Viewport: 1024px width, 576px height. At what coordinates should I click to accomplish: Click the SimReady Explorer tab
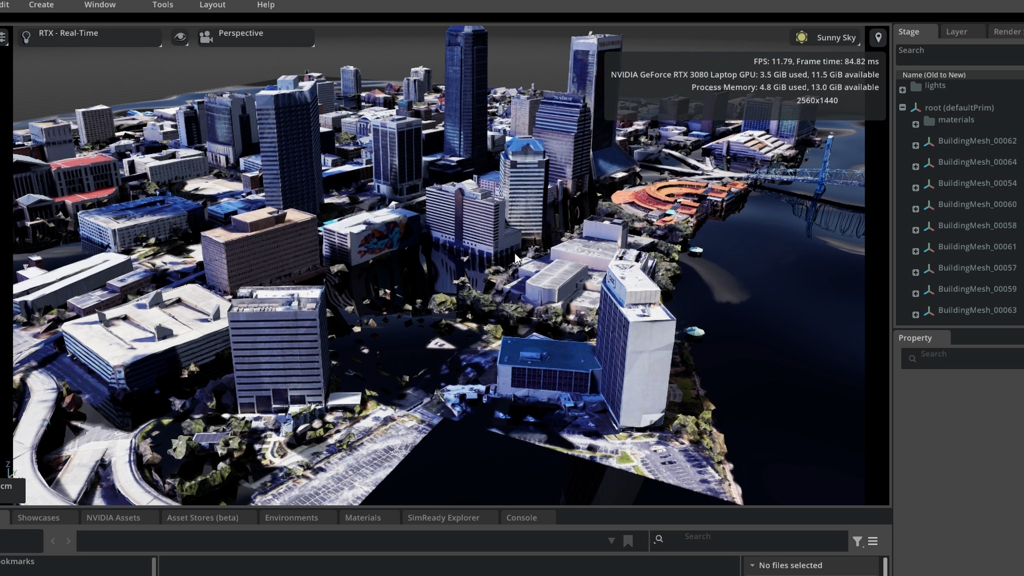(443, 517)
